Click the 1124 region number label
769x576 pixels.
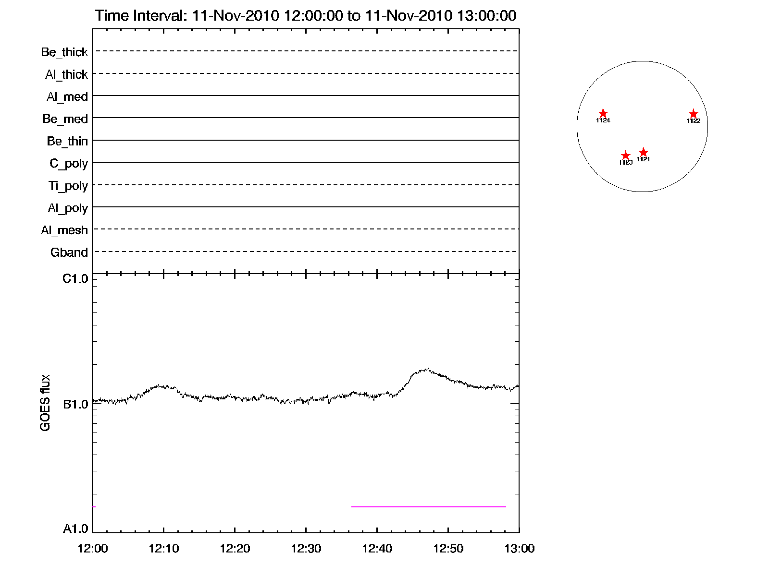point(603,120)
